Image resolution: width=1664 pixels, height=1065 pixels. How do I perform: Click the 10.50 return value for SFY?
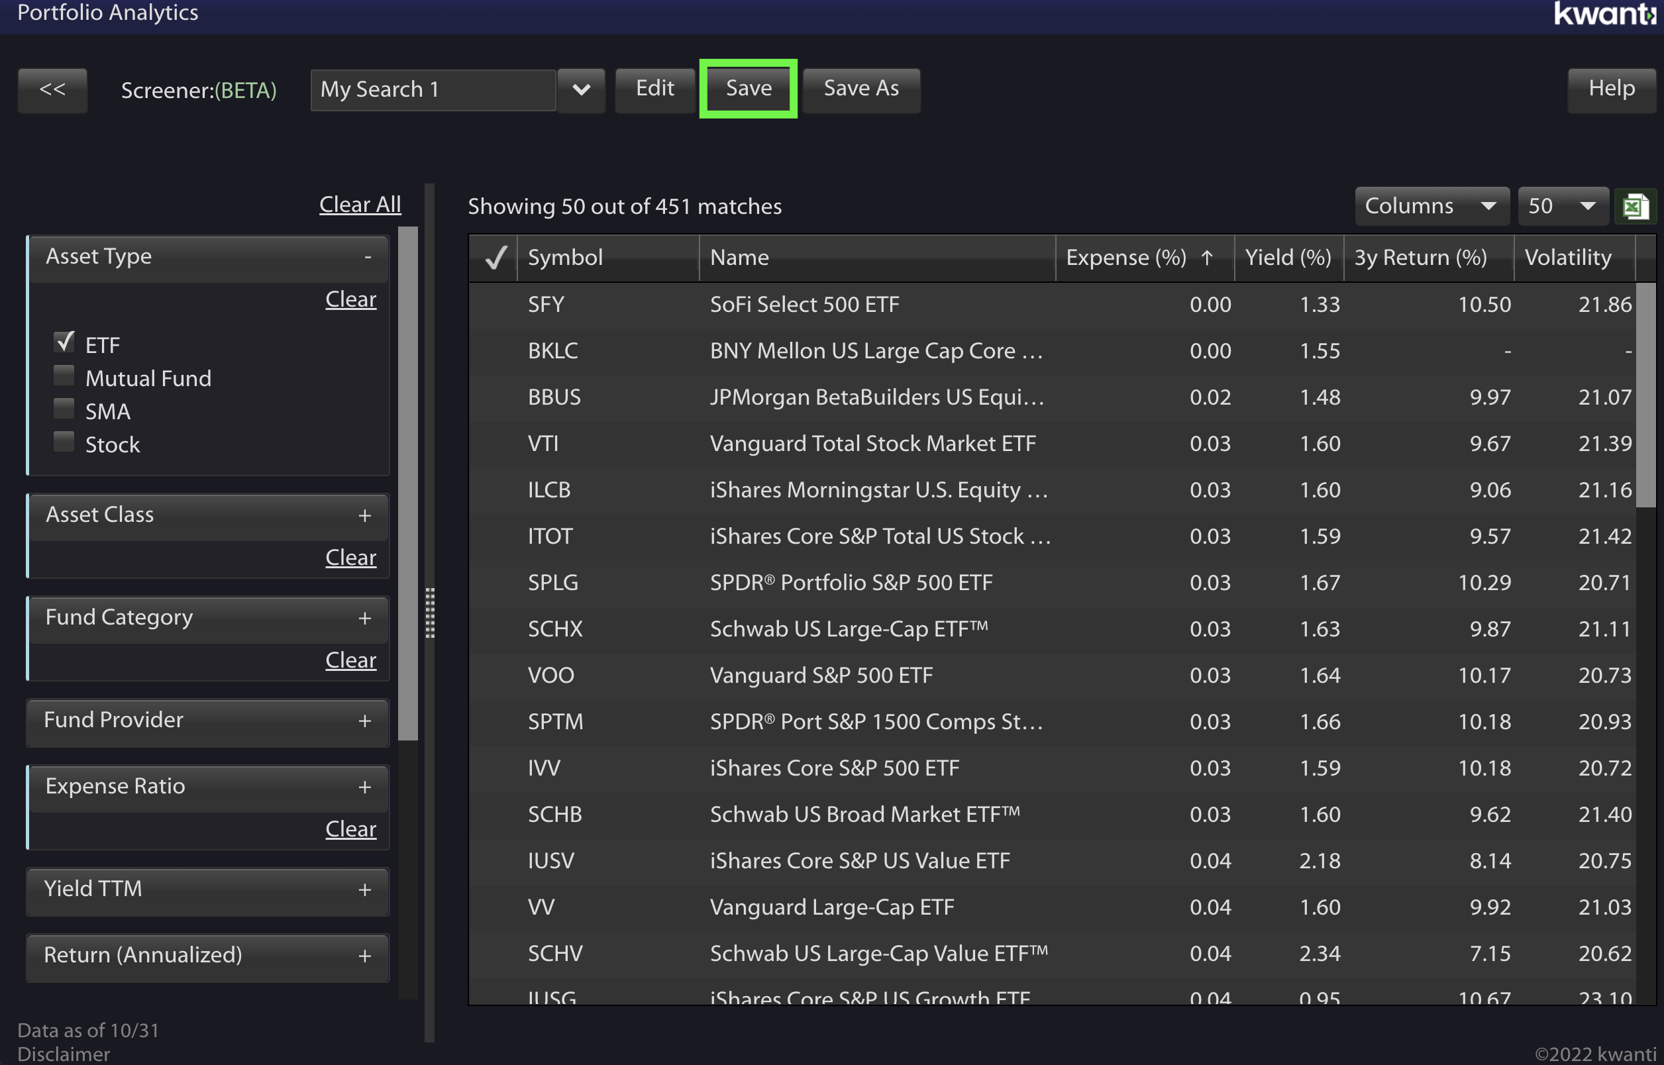(x=1484, y=304)
